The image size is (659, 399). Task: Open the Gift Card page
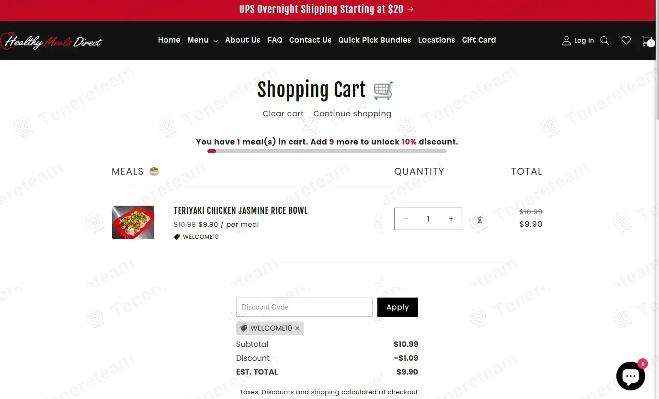click(479, 40)
